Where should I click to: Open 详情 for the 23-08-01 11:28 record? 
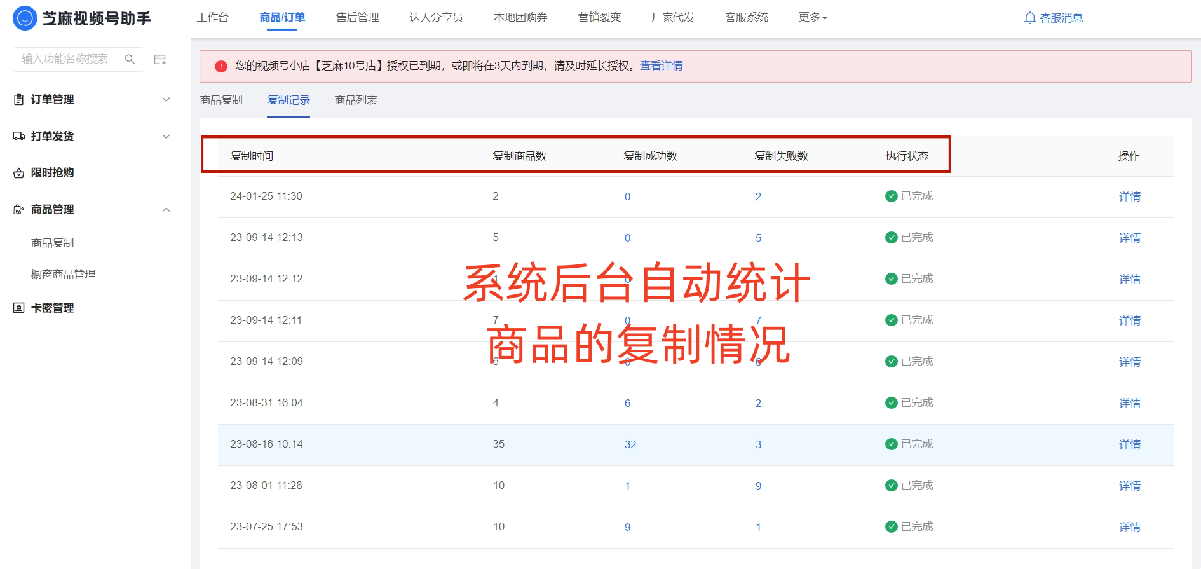(1129, 486)
